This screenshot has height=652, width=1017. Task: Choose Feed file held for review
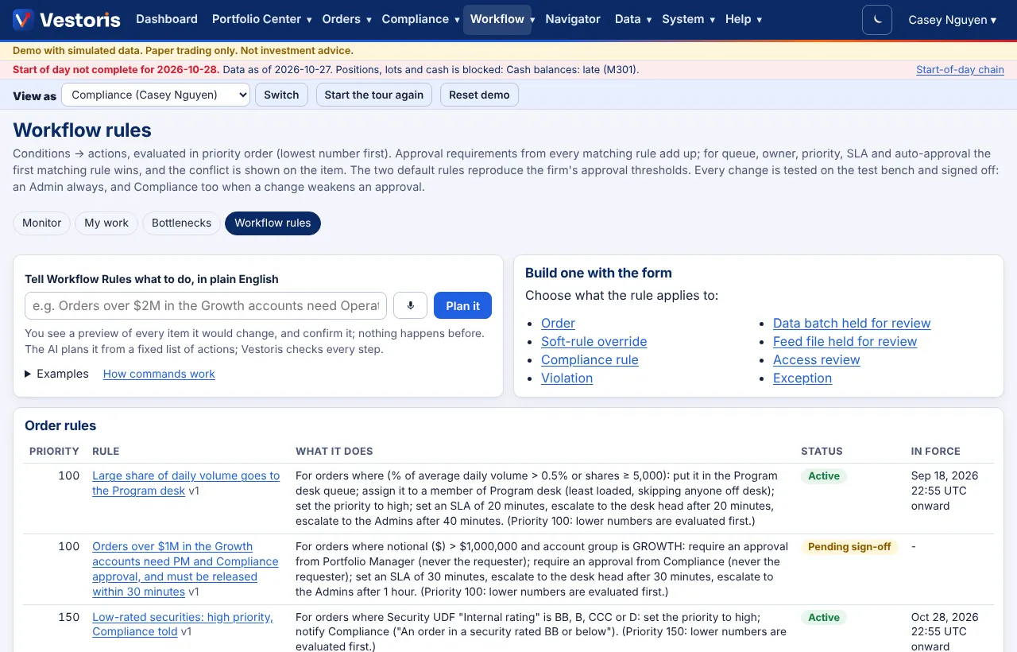tap(845, 341)
